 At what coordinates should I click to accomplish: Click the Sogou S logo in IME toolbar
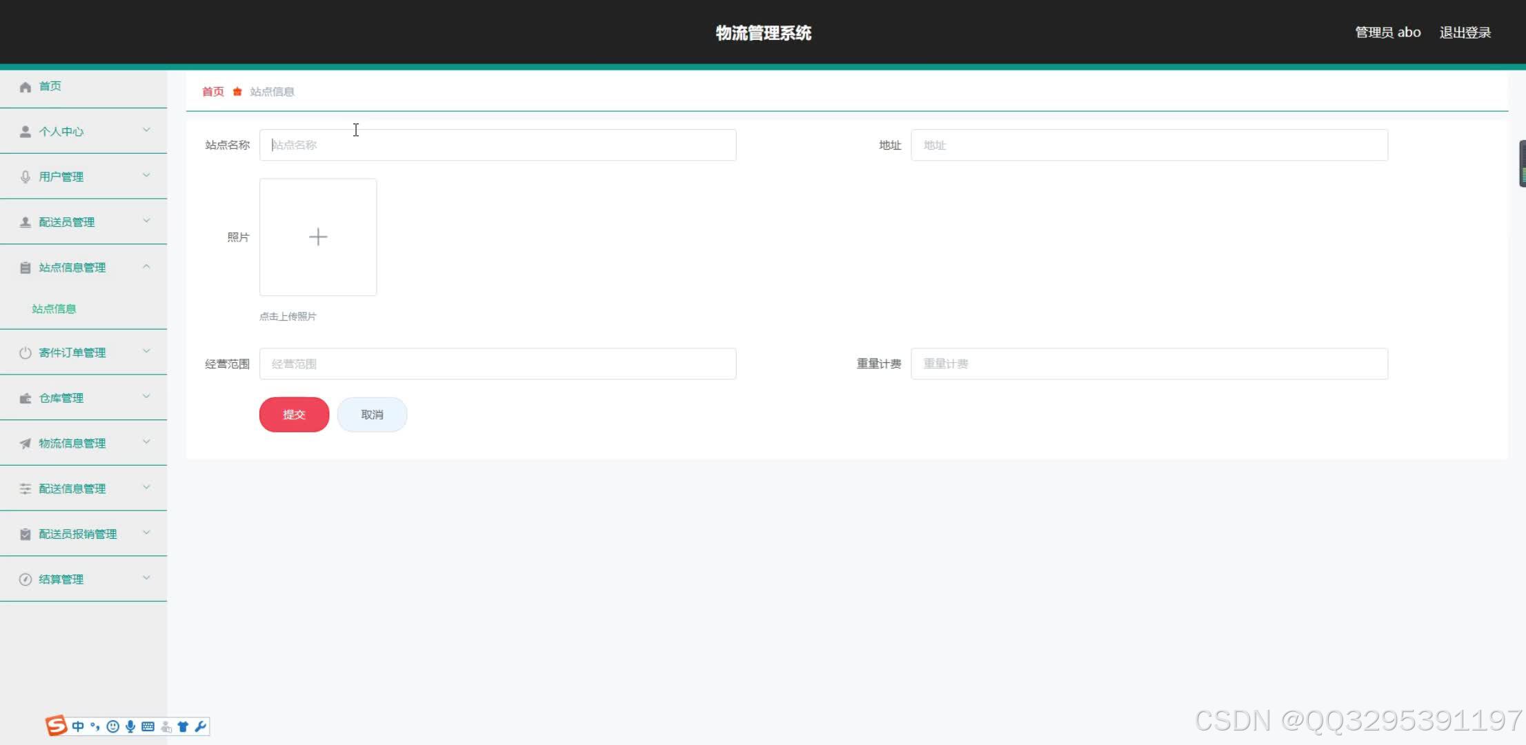57,726
